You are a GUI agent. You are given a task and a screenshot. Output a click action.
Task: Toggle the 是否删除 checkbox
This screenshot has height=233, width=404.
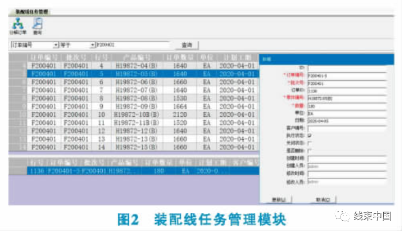310,150
